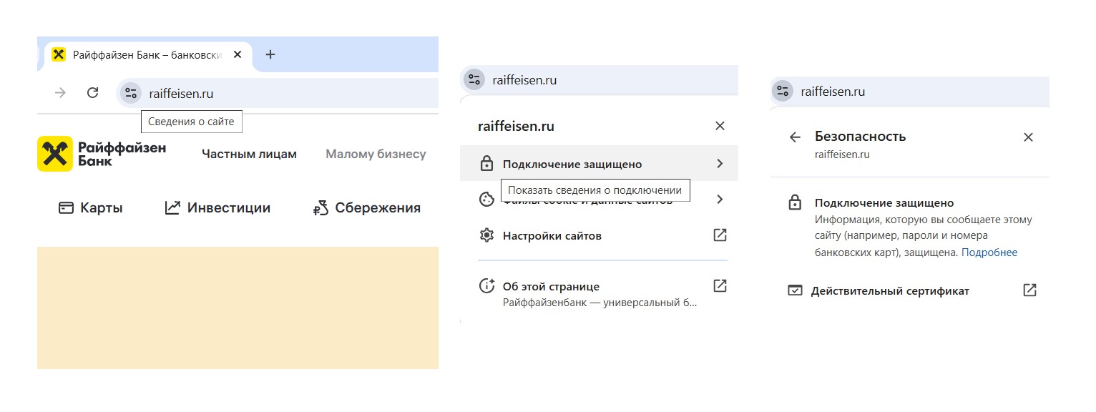Select the Райффайзен Банк browser tab
Image resolution: width=1096 pixels, height=412 pixels.
(x=148, y=55)
